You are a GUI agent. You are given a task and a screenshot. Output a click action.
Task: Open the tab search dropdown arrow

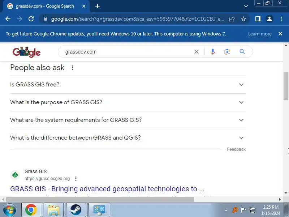click(246, 6)
